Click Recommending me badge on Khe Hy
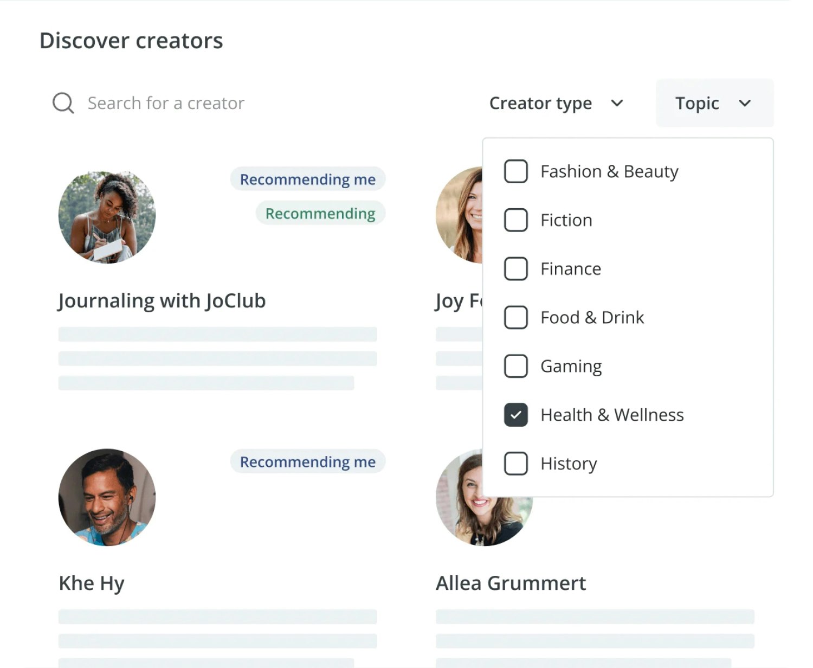The height and width of the screenshot is (668, 813). 307,462
